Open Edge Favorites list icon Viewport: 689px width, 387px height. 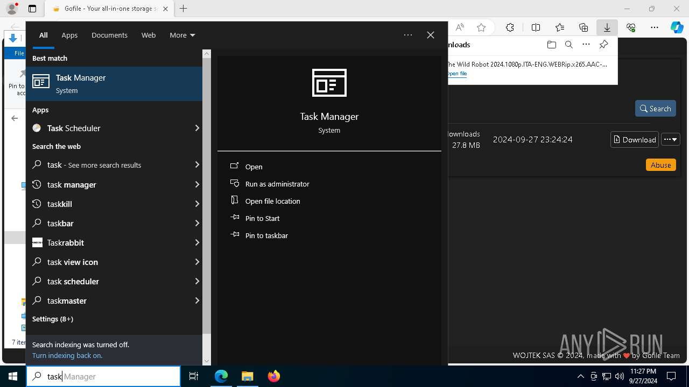(560, 27)
